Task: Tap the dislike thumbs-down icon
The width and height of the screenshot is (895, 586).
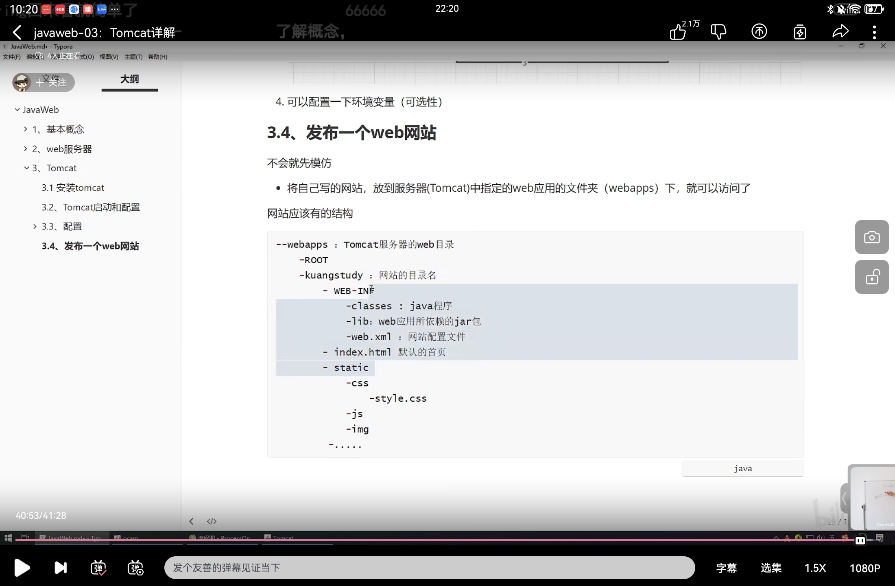Action: [x=718, y=32]
